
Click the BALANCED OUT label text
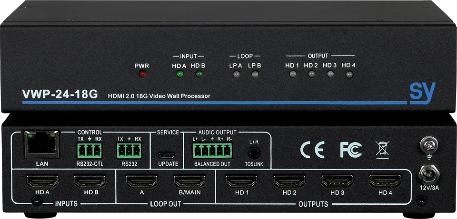pyautogui.click(x=212, y=164)
